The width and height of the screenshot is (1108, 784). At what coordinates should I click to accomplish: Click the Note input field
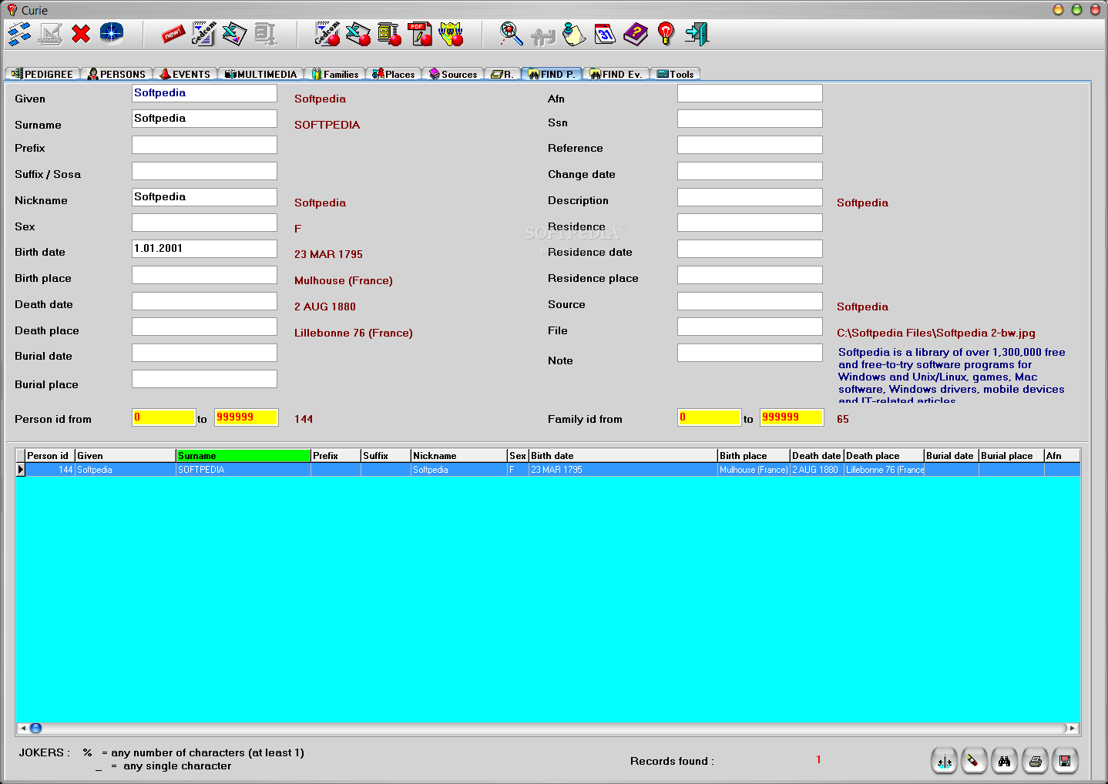click(x=750, y=353)
